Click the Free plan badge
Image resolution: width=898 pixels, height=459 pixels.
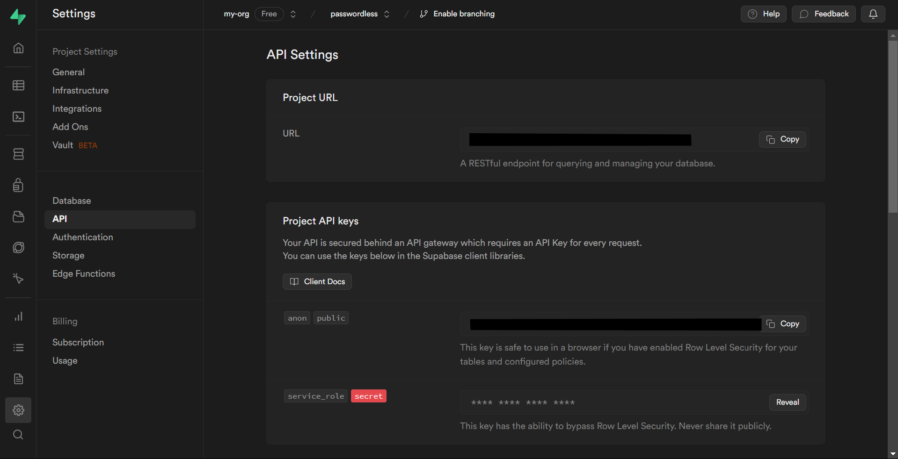269,14
